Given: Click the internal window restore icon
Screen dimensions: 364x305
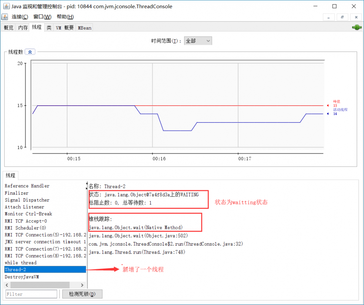Looking at the screenshot, I should click(342, 17).
